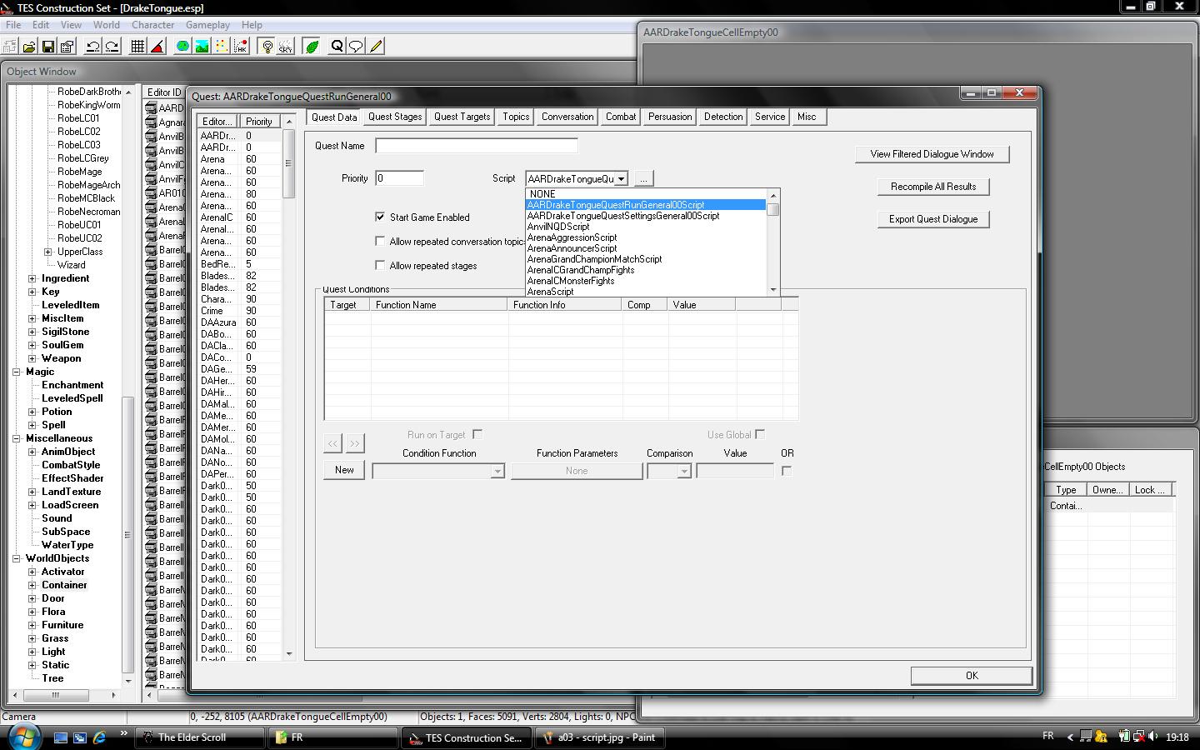Viewport: 1200px width, 750px height.
Task: Open the script editor pencil icon
Action: point(376,47)
